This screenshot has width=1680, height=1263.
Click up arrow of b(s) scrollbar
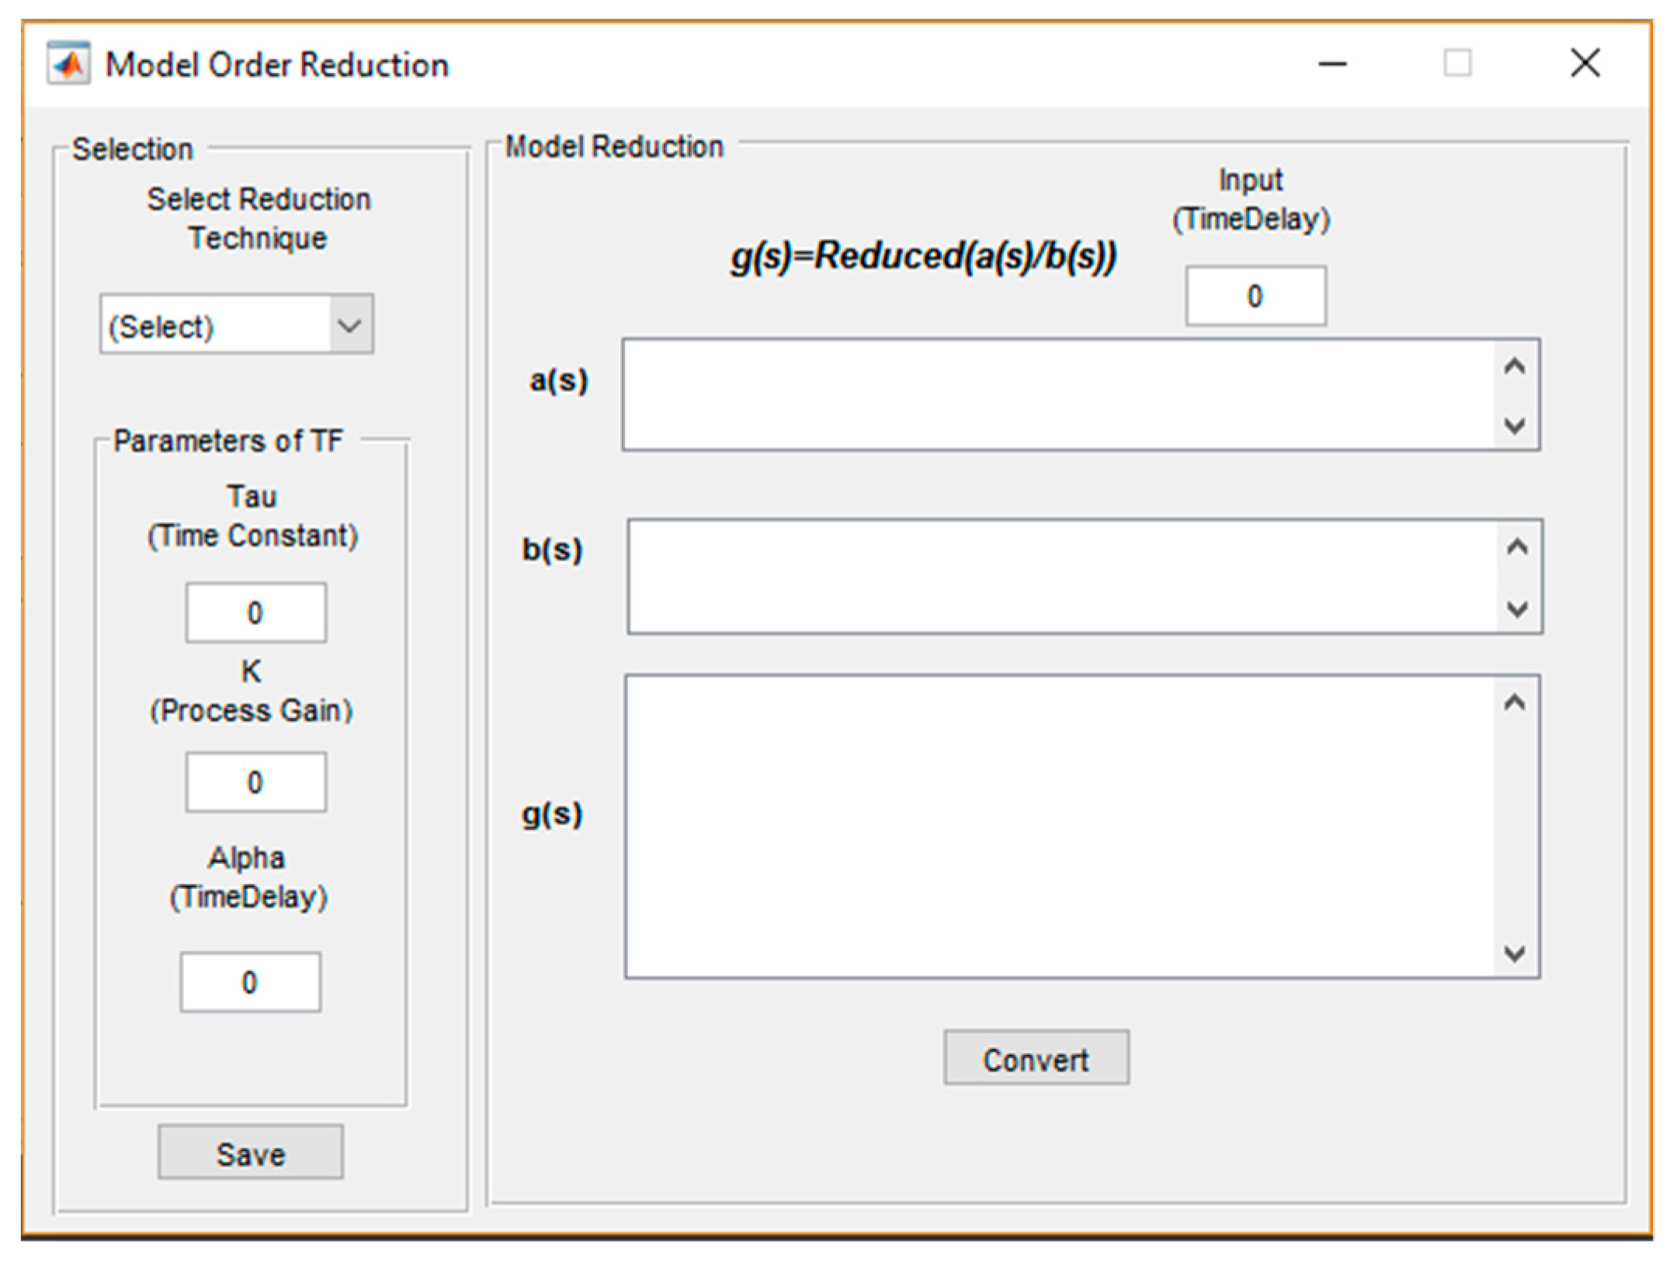click(1517, 548)
